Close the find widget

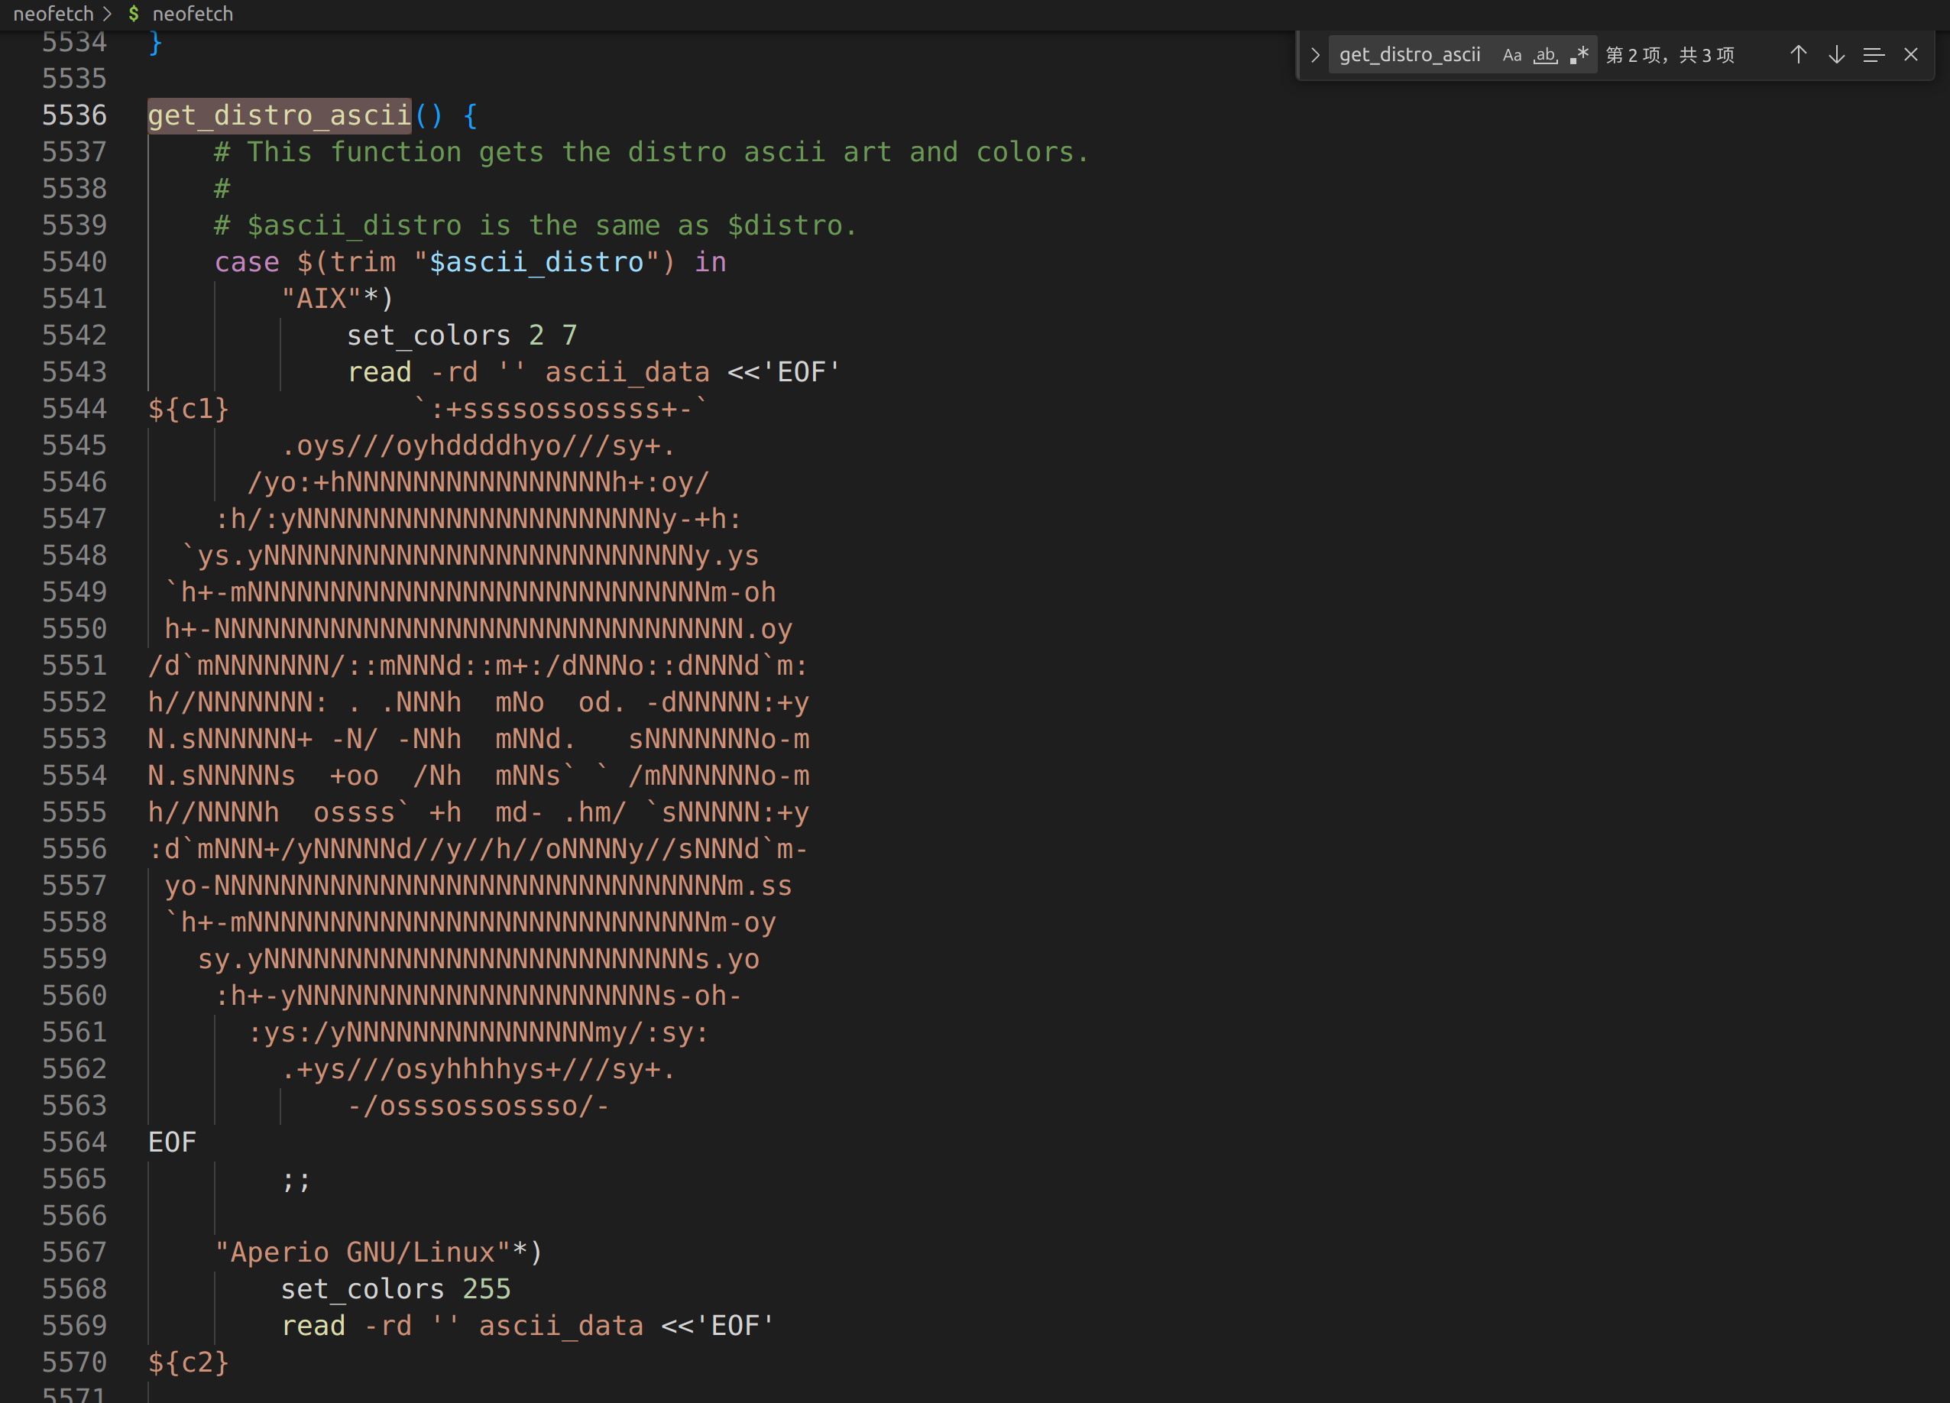coord(1911,55)
